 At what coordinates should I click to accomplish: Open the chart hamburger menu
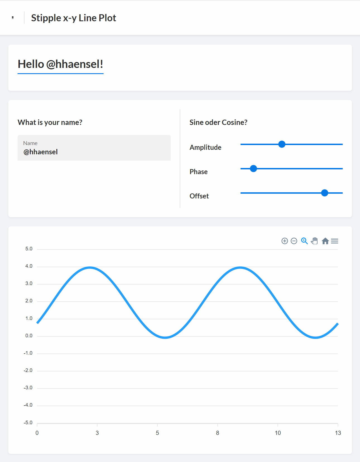(x=335, y=241)
